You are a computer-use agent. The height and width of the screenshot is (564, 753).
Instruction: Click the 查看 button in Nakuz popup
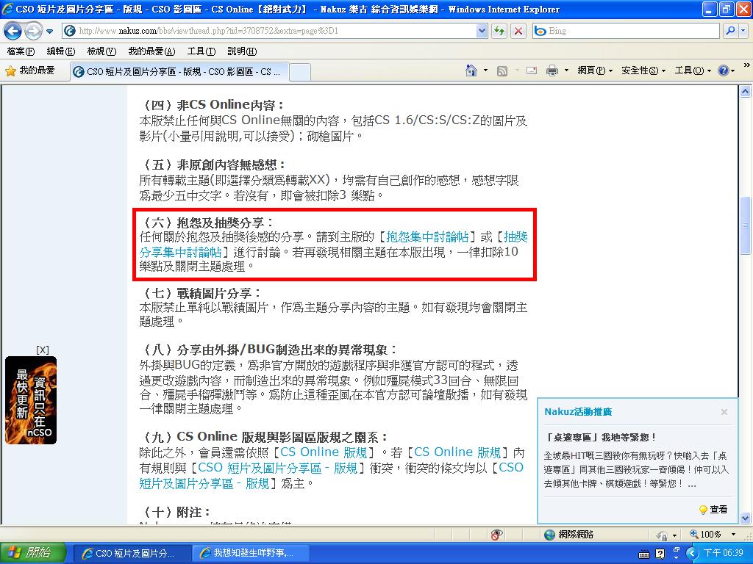[713, 510]
